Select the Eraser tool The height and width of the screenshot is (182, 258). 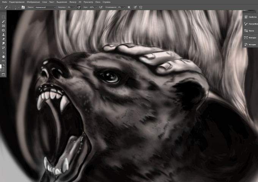click(3, 39)
